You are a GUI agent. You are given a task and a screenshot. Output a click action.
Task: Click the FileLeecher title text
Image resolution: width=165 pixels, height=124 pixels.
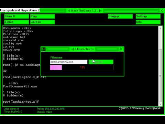click(x=82, y=49)
